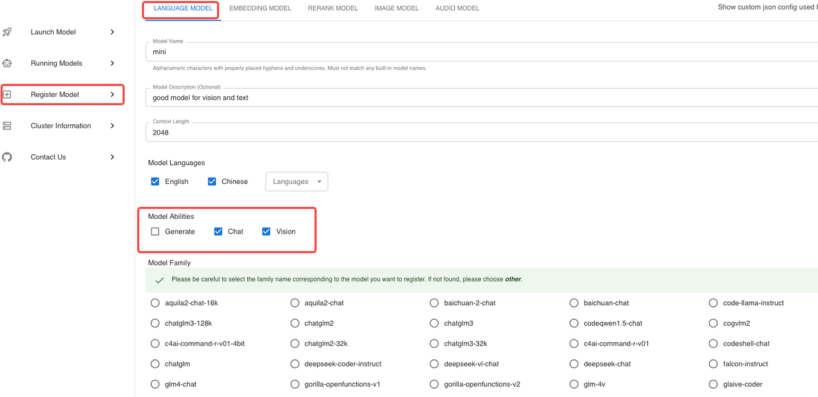Viewport: 818px width, 397px height.
Task: Open the Audio Model tab
Action: pos(457,8)
